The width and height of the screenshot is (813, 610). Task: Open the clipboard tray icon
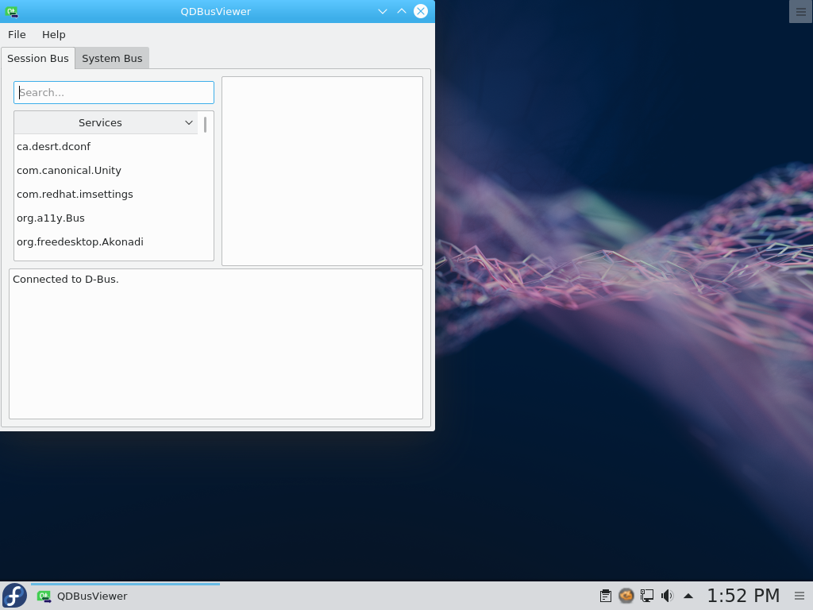click(605, 596)
